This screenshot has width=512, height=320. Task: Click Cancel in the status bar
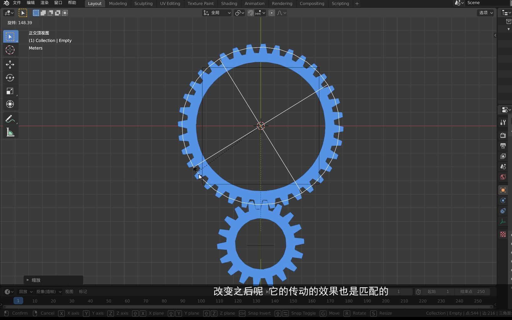point(47,313)
